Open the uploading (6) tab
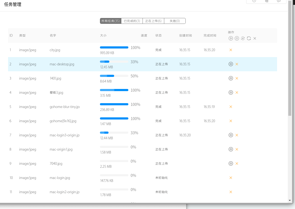 pyautogui.click(x=153, y=21)
